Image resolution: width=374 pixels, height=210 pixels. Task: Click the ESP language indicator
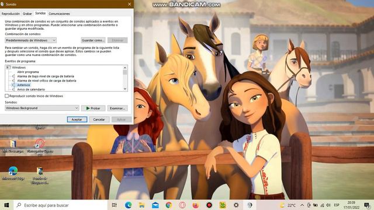point(337,205)
